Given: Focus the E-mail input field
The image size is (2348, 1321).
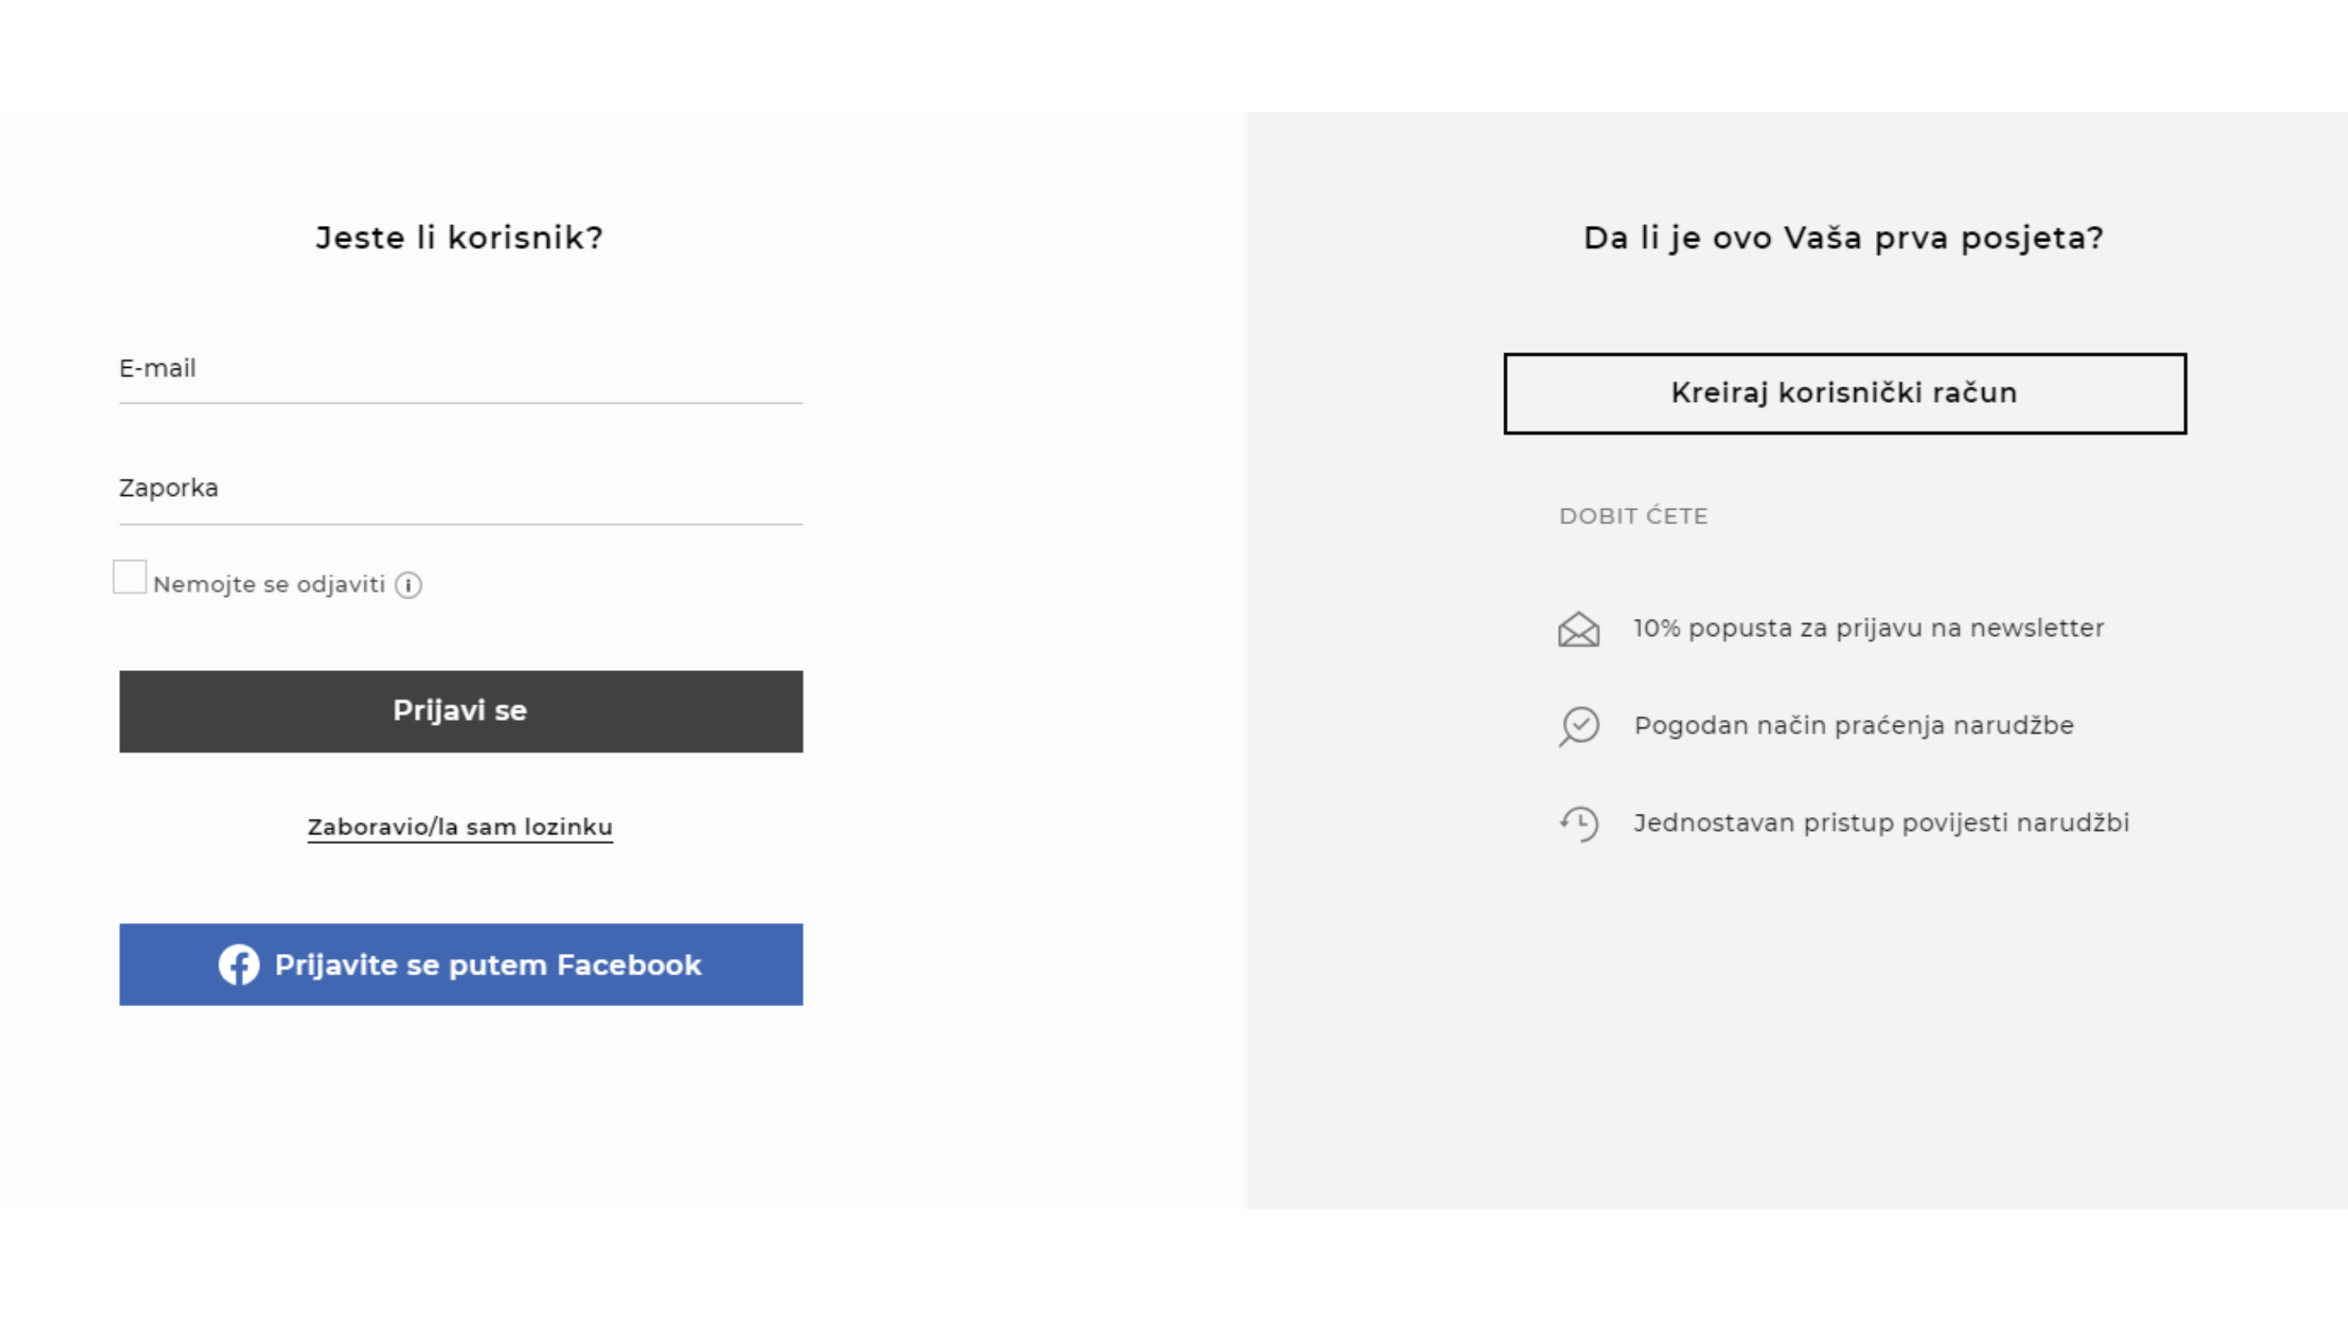Looking at the screenshot, I should coord(461,369).
